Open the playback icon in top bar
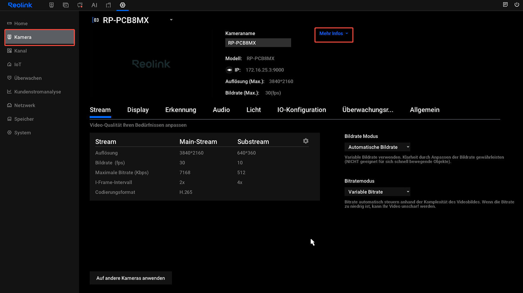523x293 pixels. [66, 5]
